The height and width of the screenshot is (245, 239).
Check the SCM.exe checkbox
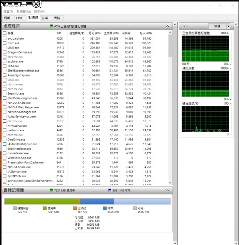pyautogui.click(x=5, y=66)
